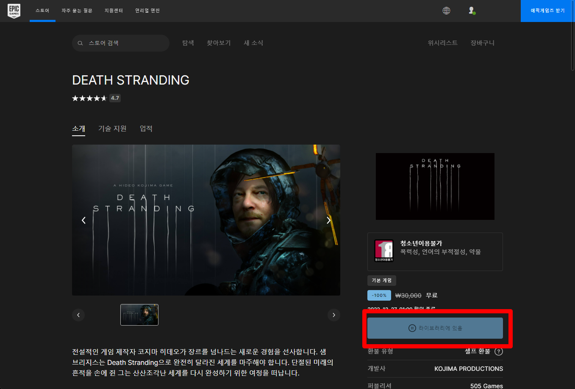The height and width of the screenshot is (389, 575).
Task: Click the 기본 게임 tag
Action: 382,280
